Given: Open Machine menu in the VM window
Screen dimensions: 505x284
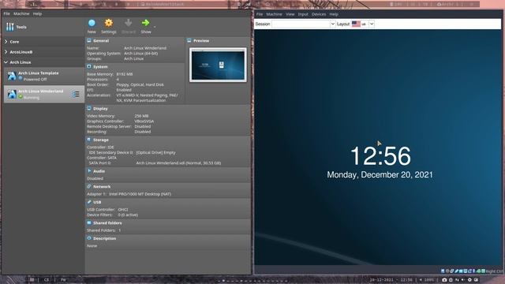Looking at the screenshot, I should click(x=274, y=14).
